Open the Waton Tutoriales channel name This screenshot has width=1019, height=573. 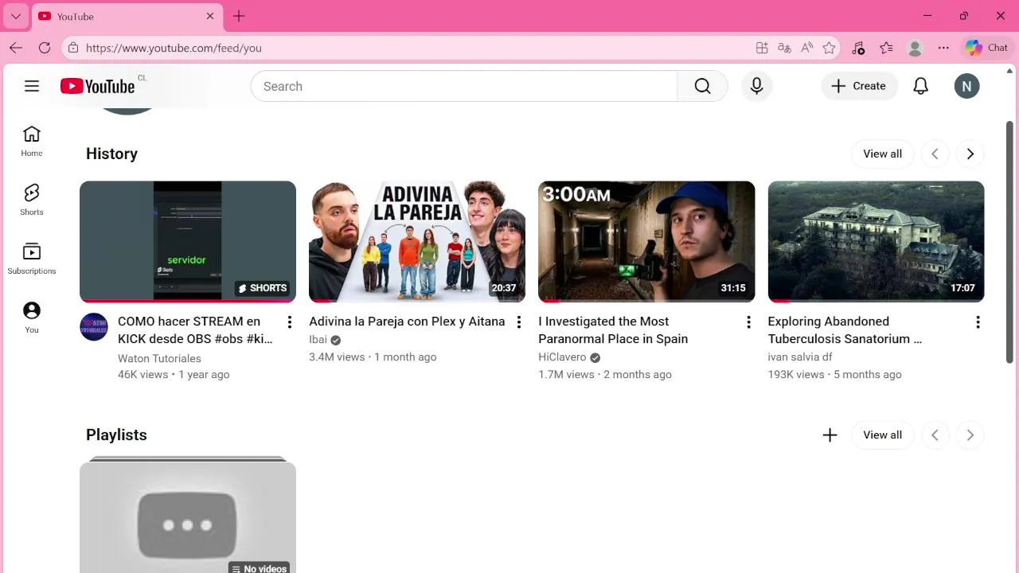coord(159,359)
